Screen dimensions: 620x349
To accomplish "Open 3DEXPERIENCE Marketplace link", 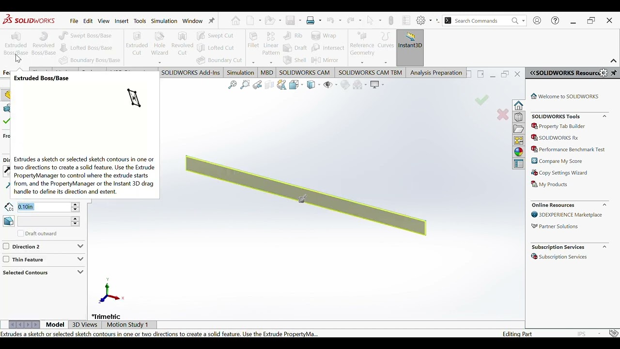I will tap(570, 215).
